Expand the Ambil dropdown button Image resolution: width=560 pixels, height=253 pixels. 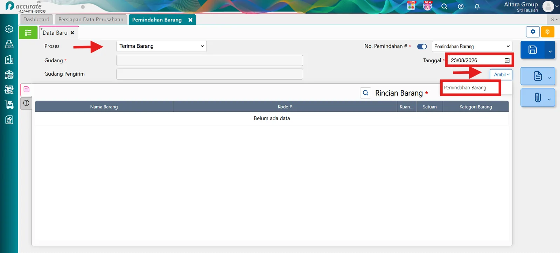(501, 74)
